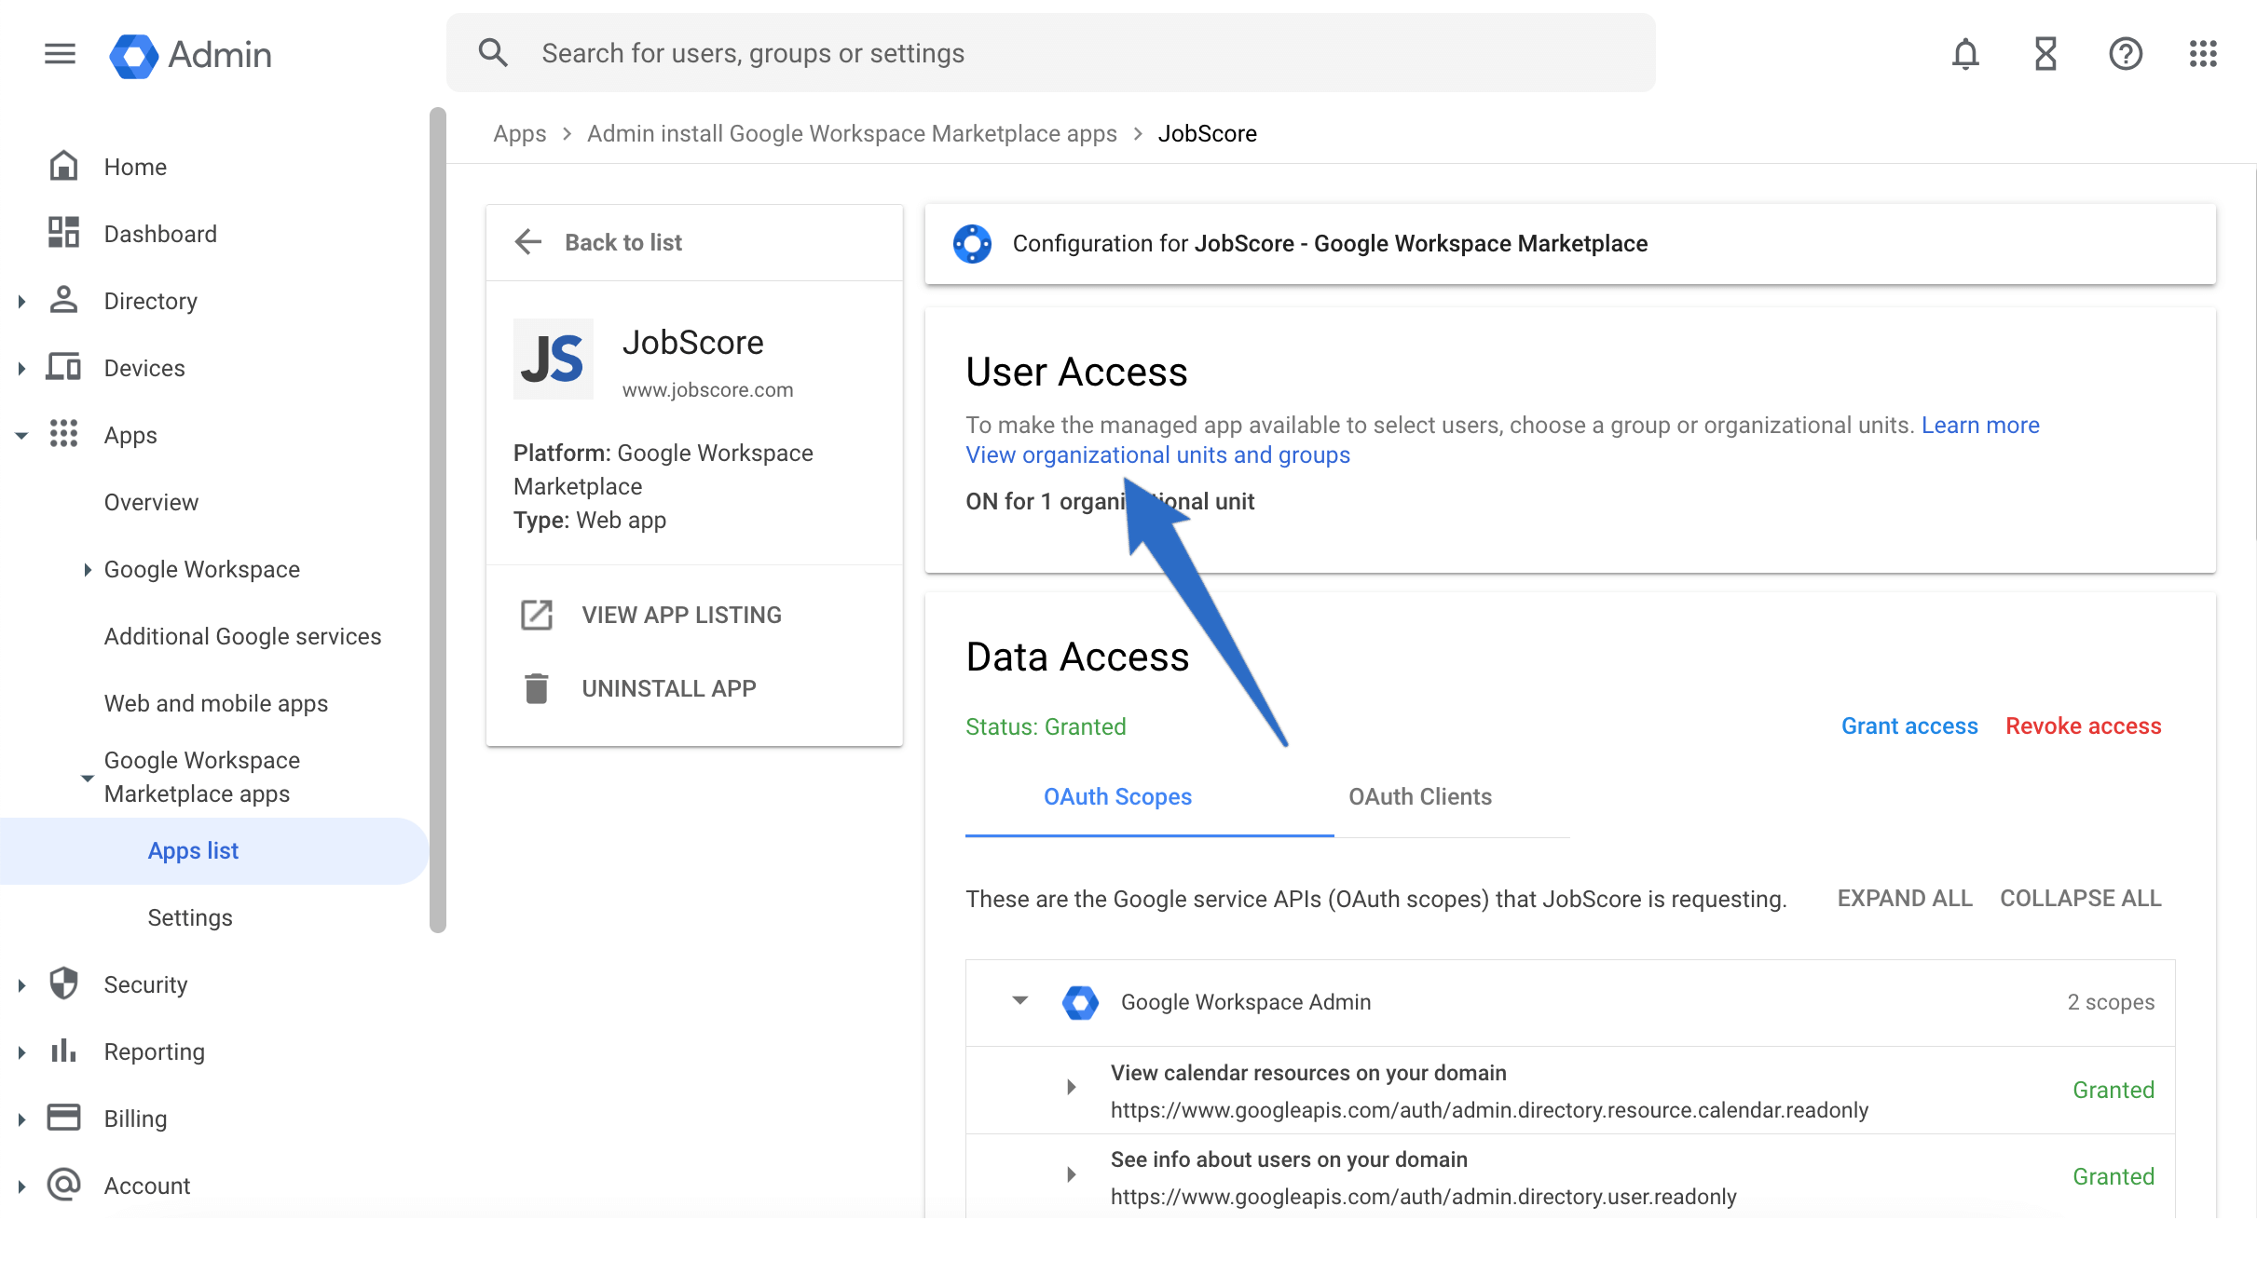The image size is (2257, 1261).
Task: Expand See info about users scope details
Action: tap(1072, 1174)
